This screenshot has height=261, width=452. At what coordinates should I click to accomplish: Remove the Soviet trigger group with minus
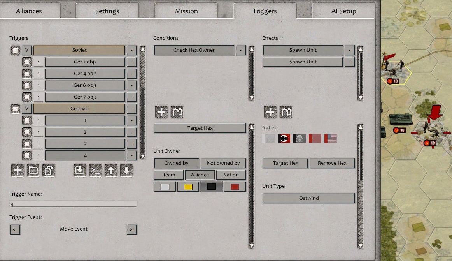pyautogui.click(x=132, y=50)
